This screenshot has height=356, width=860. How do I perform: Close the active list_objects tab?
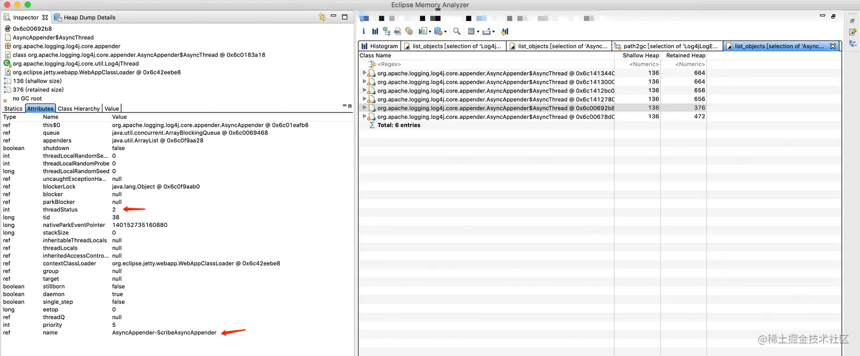pyautogui.click(x=833, y=46)
